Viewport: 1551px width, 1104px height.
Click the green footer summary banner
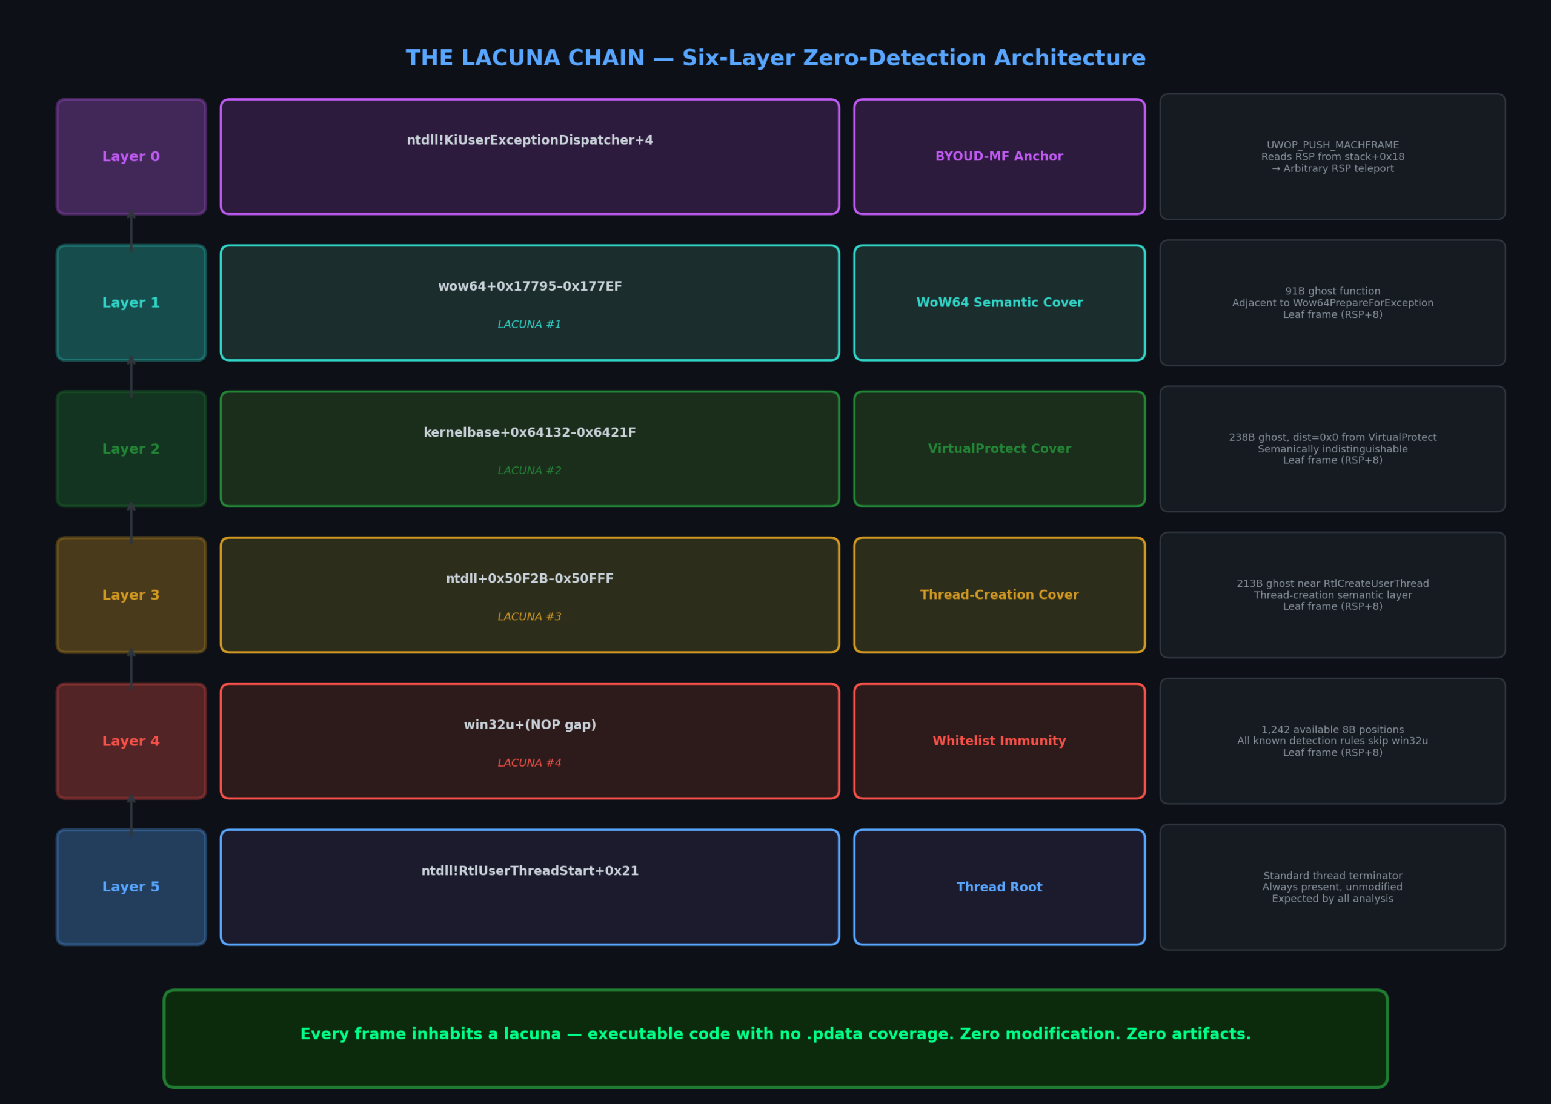click(775, 1039)
